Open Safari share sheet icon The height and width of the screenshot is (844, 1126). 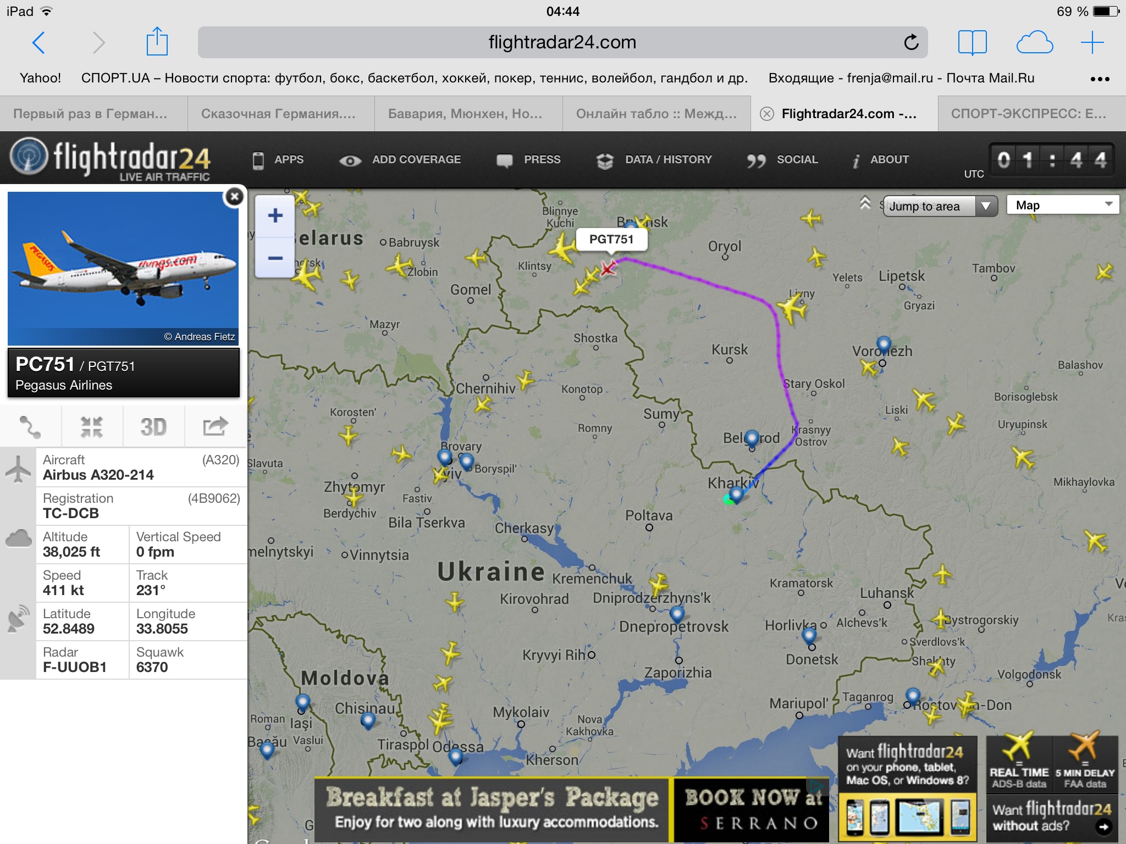tap(157, 41)
